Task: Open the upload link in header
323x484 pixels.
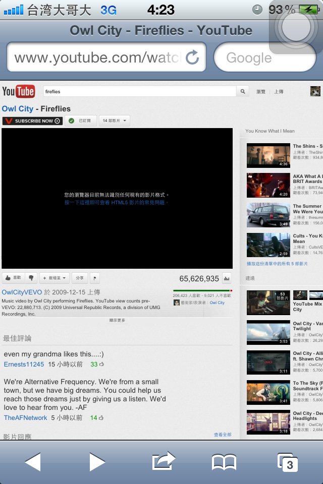Action: (279, 92)
